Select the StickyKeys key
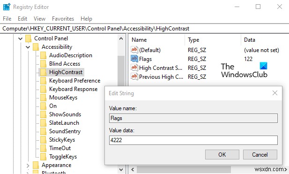Screen dimensions: 289x174 pos(62,140)
